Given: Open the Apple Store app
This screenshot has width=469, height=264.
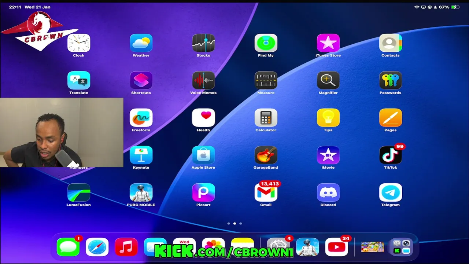Looking at the screenshot, I should pyautogui.click(x=203, y=155).
